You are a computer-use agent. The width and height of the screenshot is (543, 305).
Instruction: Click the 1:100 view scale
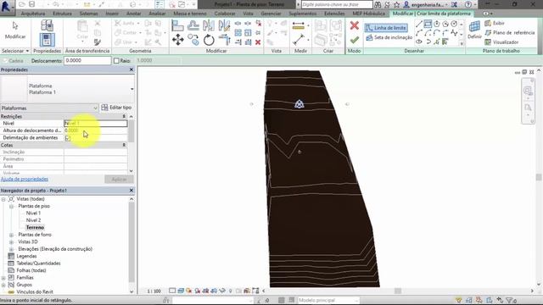(154, 291)
